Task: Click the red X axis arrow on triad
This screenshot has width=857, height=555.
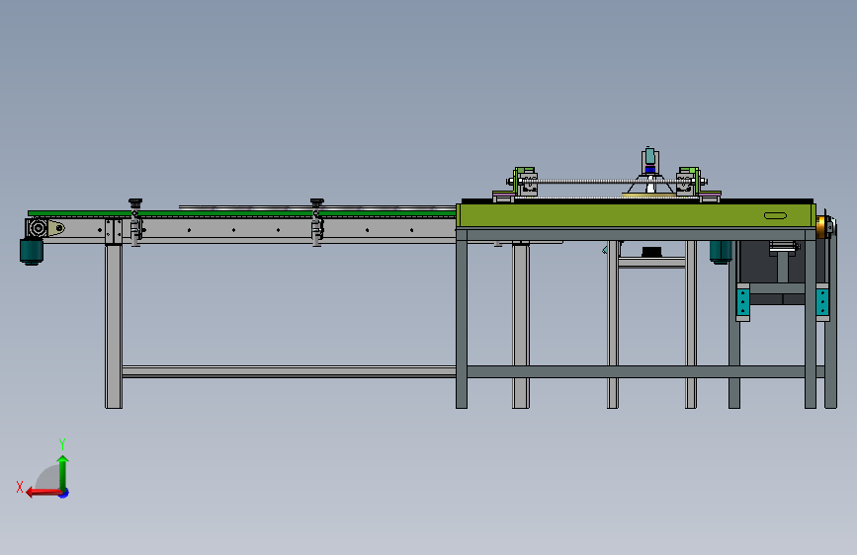Action: (x=43, y=493)
